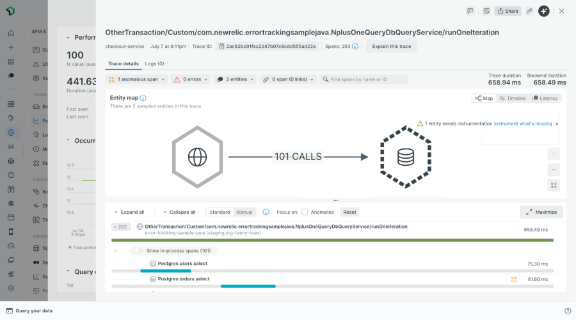Screen dimensions: 576x320
Task: Click the 101 CALLS edge label
Action: click(298, 157)
